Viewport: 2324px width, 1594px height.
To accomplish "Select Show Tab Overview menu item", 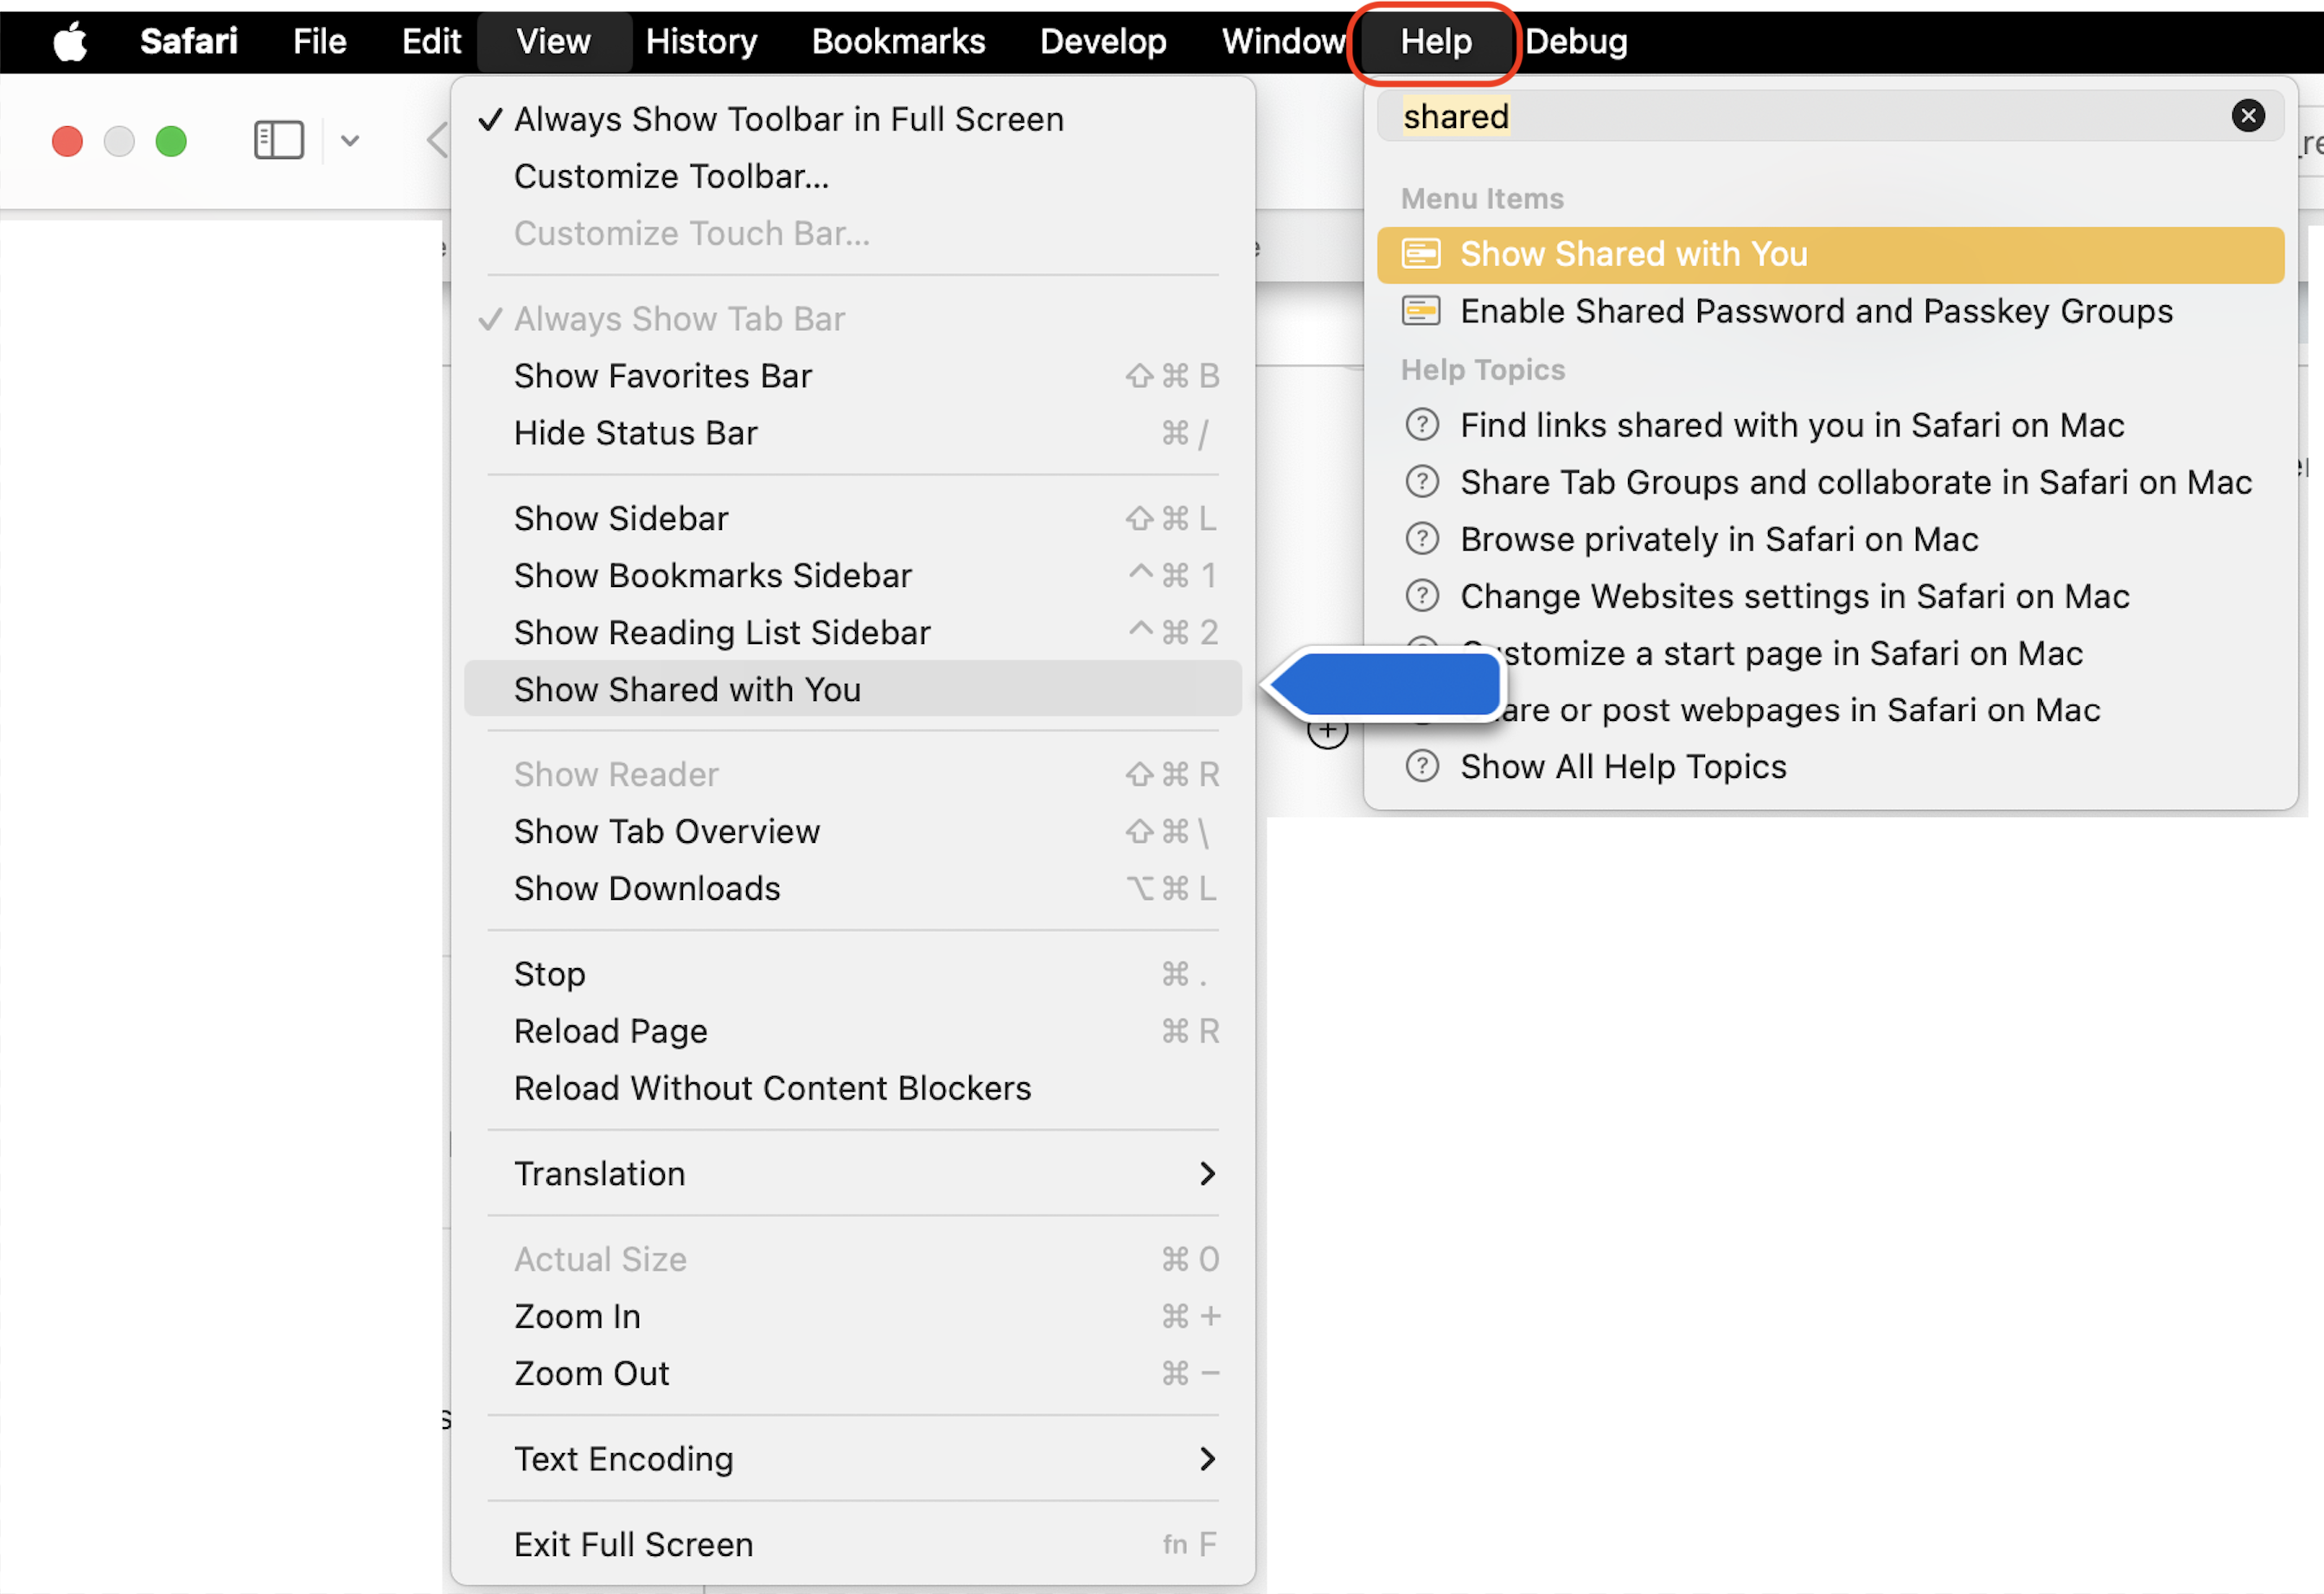I will 666,832.
